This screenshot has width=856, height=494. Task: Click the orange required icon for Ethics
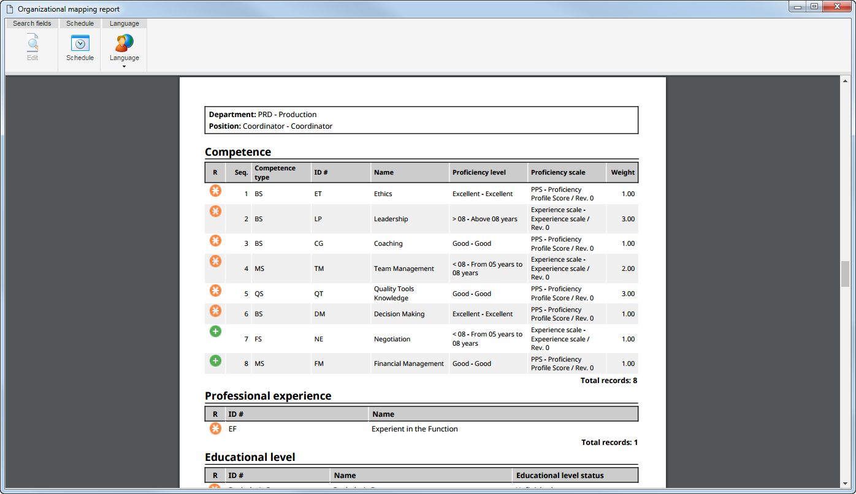click(x=215, y=191)
